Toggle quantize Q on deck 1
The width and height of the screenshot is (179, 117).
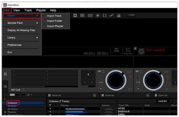[131, 77]
